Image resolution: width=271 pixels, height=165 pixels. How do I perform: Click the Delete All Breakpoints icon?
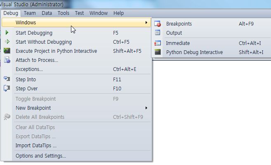(x=7, y=117)
